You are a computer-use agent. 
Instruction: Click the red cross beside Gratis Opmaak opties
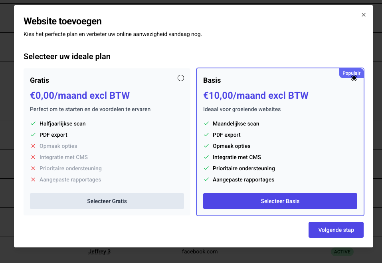pos(33,146)
